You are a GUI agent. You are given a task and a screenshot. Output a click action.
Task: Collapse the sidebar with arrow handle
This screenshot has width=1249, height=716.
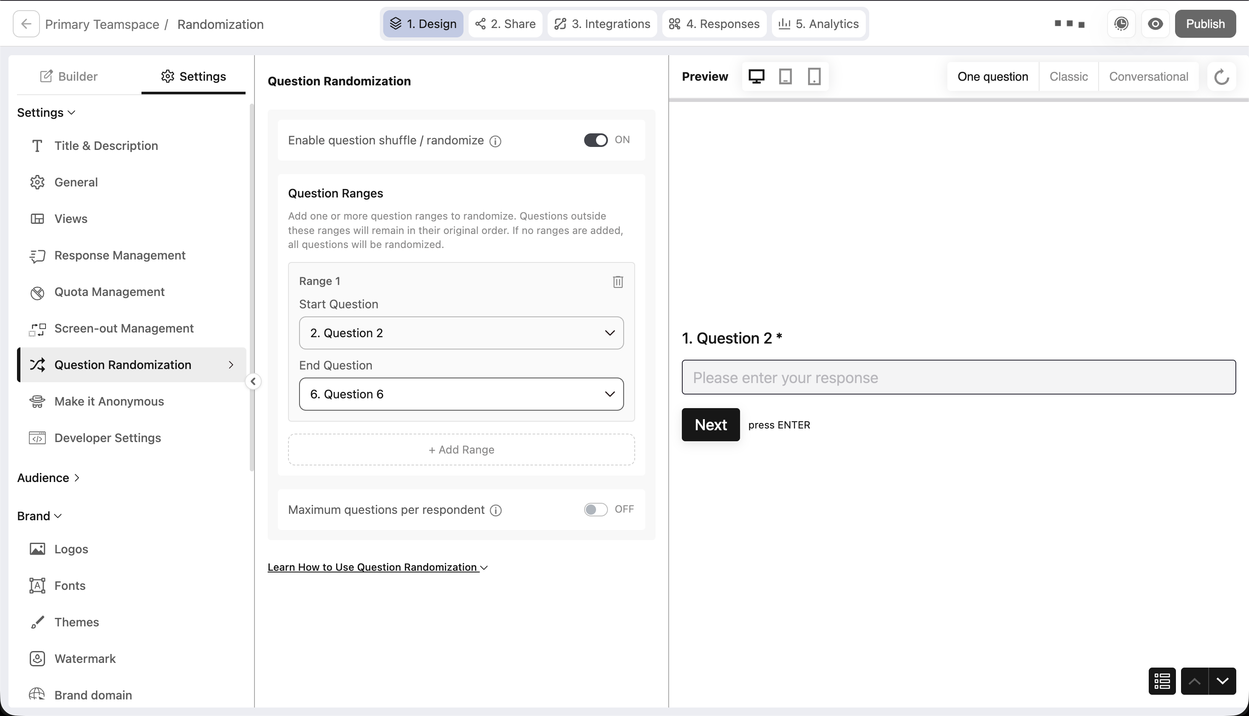pyautogui.click(x=253, y=381)
